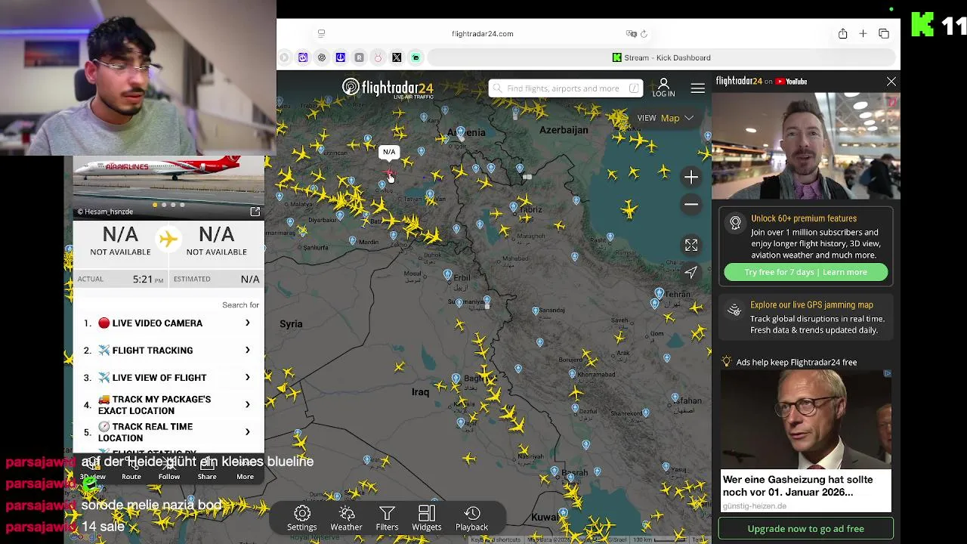
Task: Click the Erbil airport pin
Action: click(x=448, y=274)
